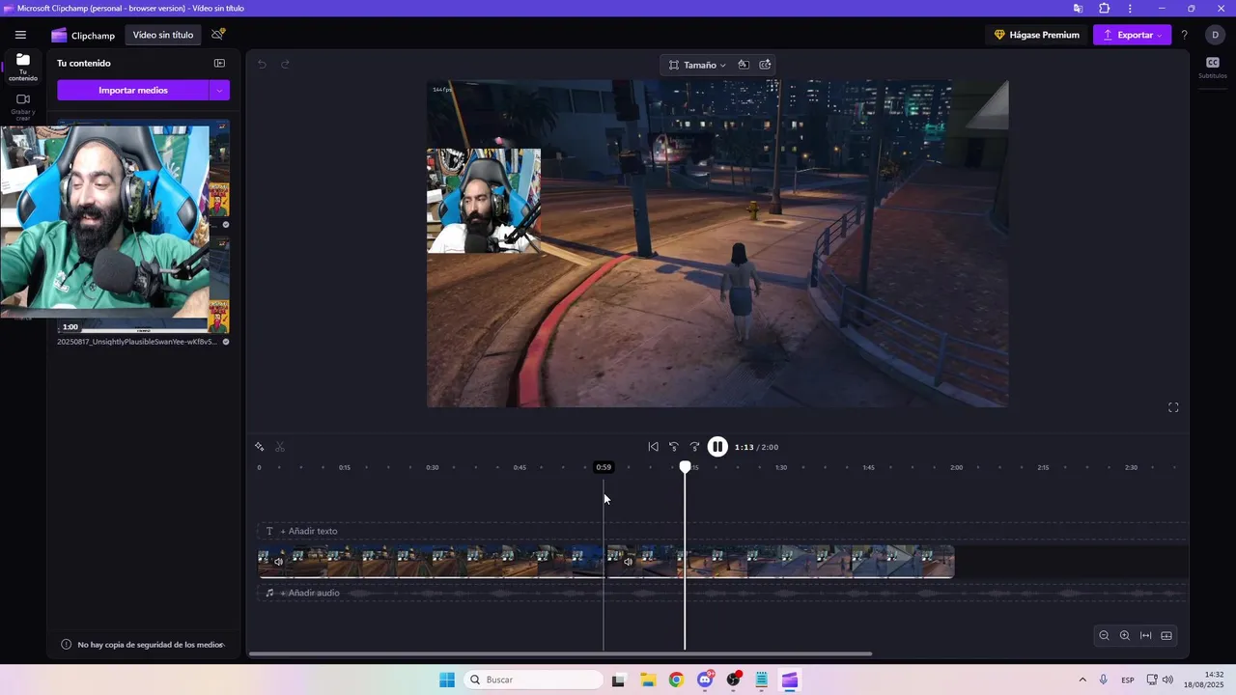Screen dimensions: 1236x695
Task: Click the No hay copia de seguridad notice
Action: [143, 645]
